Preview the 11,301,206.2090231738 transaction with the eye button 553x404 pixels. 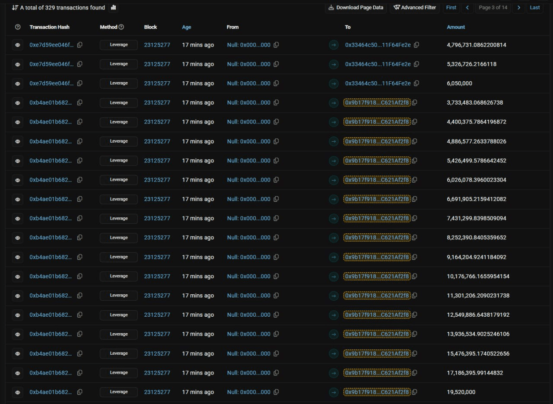click(x=18, y=296)
